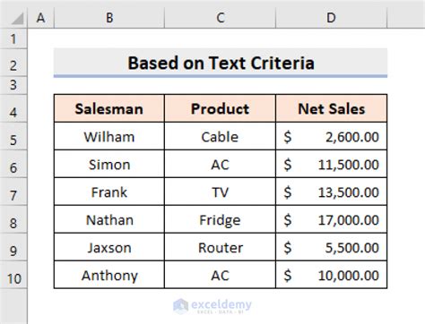
Task: Select the 13,500.00 net sales cell
Action: click(x=331, y=192)
